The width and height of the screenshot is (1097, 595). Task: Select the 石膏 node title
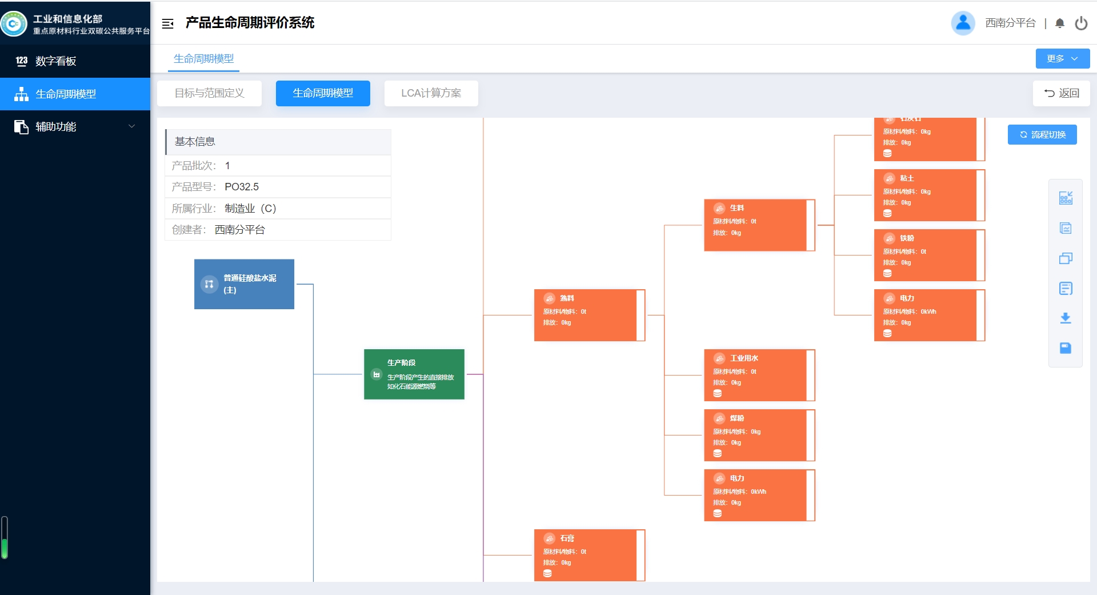(x=567, y=538)
